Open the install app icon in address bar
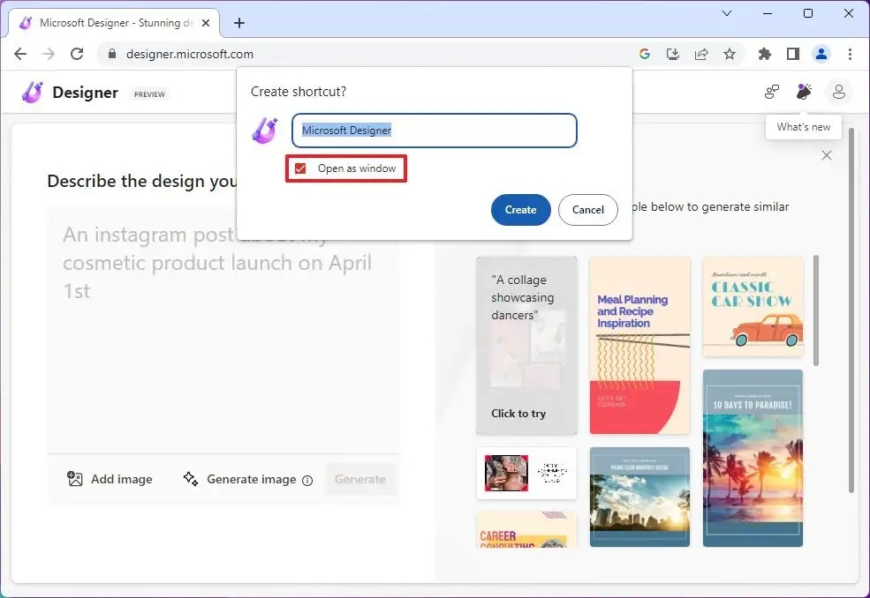870x598 pixels. [672, 54]
